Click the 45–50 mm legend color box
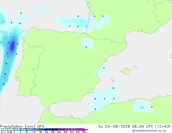The height and width of the screenshot is (133, 172). (80, 129)
